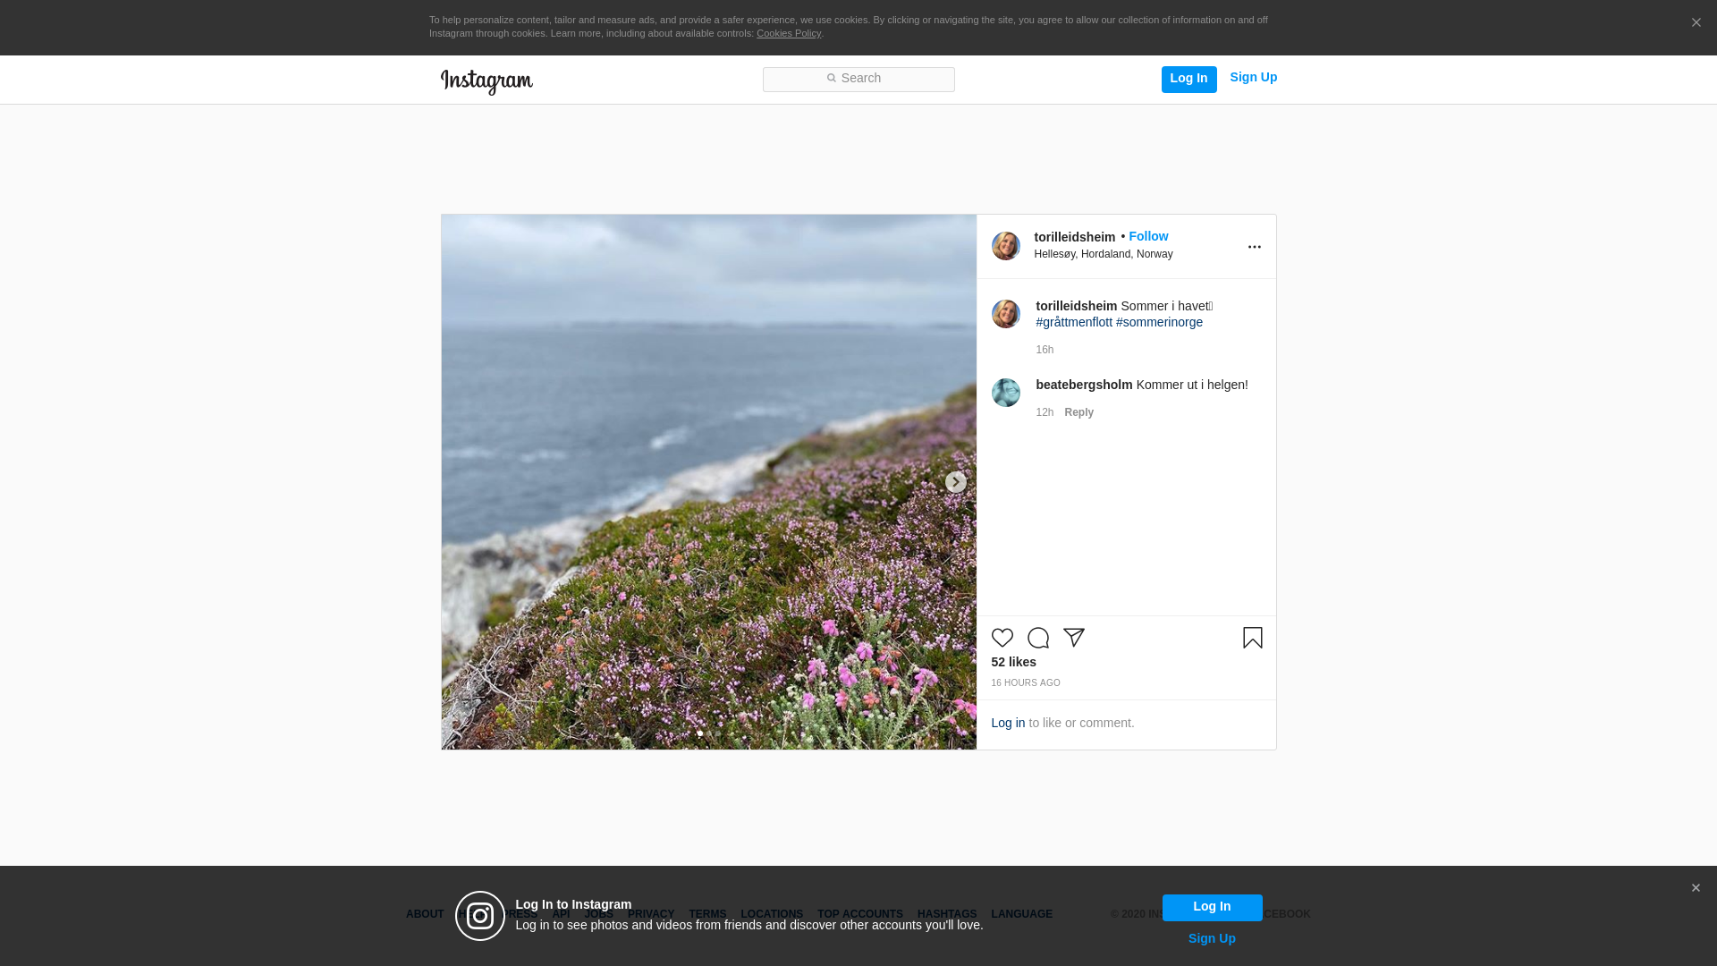Click the Instagram logo in header
This screenshot has height=966, width=1717.
click(486, 81)
